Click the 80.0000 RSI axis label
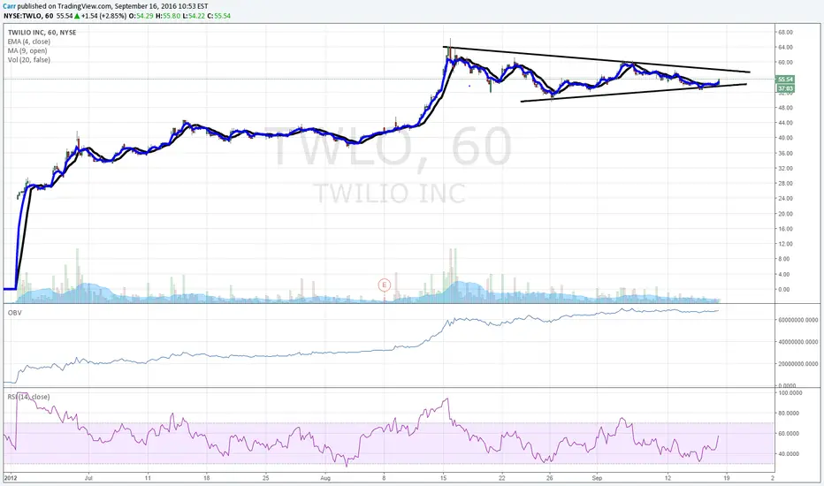The width and height of the screenshot is (824, 486). pos(789,414)
